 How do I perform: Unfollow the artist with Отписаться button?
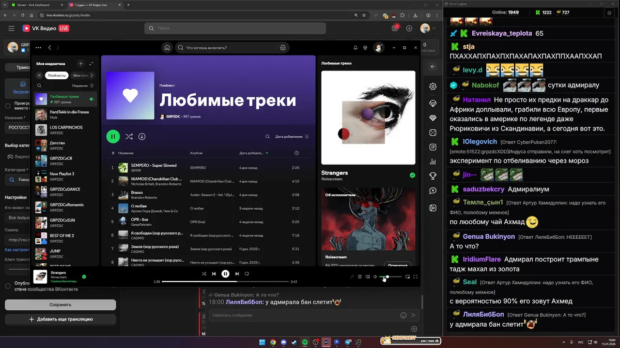(398, 265)
